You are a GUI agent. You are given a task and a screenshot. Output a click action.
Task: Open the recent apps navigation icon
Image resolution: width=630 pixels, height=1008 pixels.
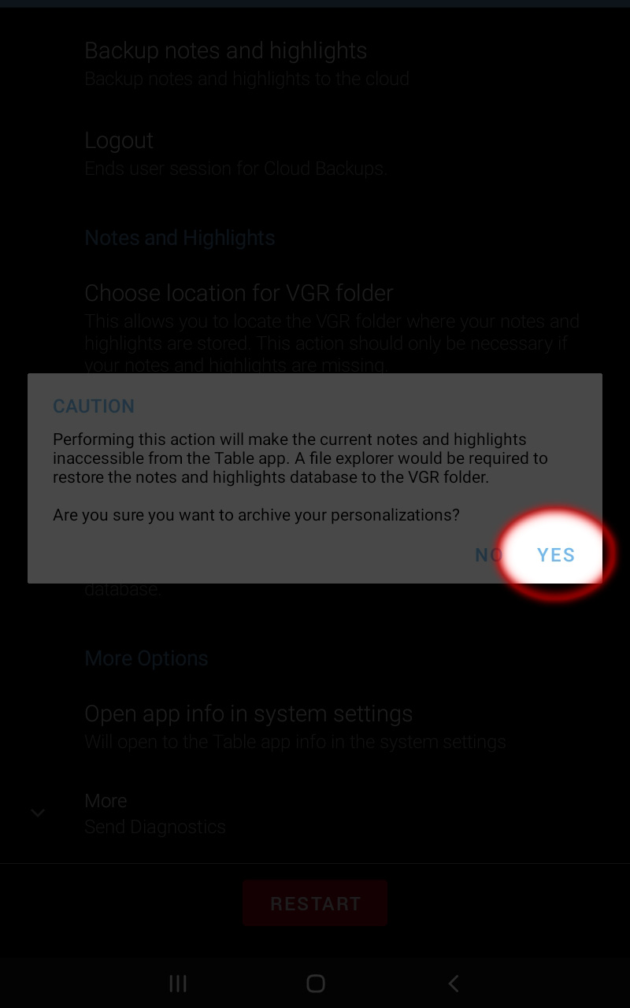tap(178, 983)
